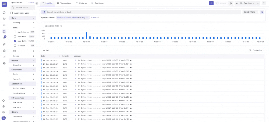269x122 pixels.
Task: Click Clear All link beside applied filters
Action: (95, 17)
